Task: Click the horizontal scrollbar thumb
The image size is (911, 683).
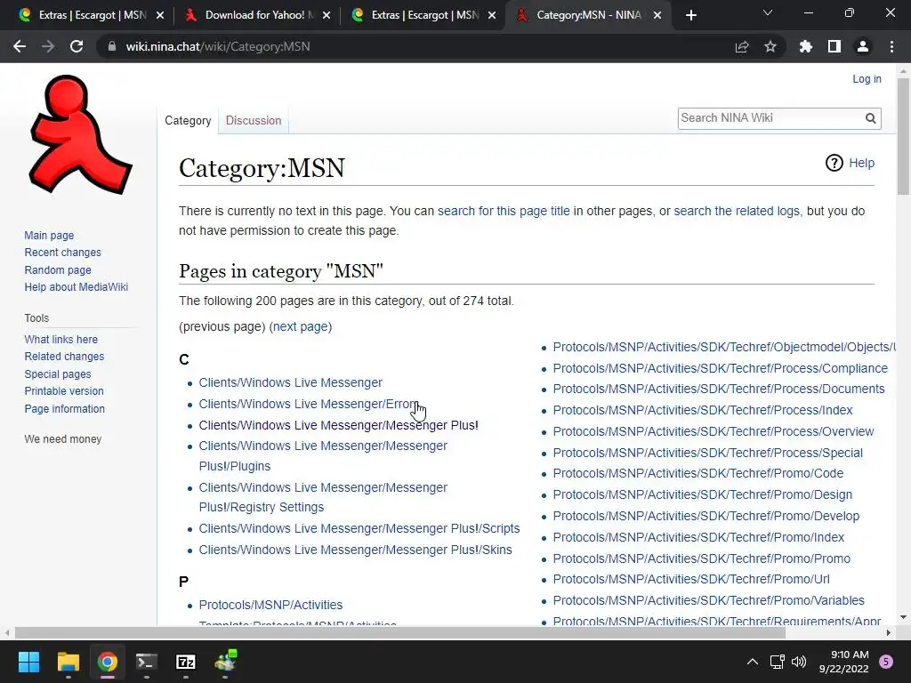Action: coord(399,632)
